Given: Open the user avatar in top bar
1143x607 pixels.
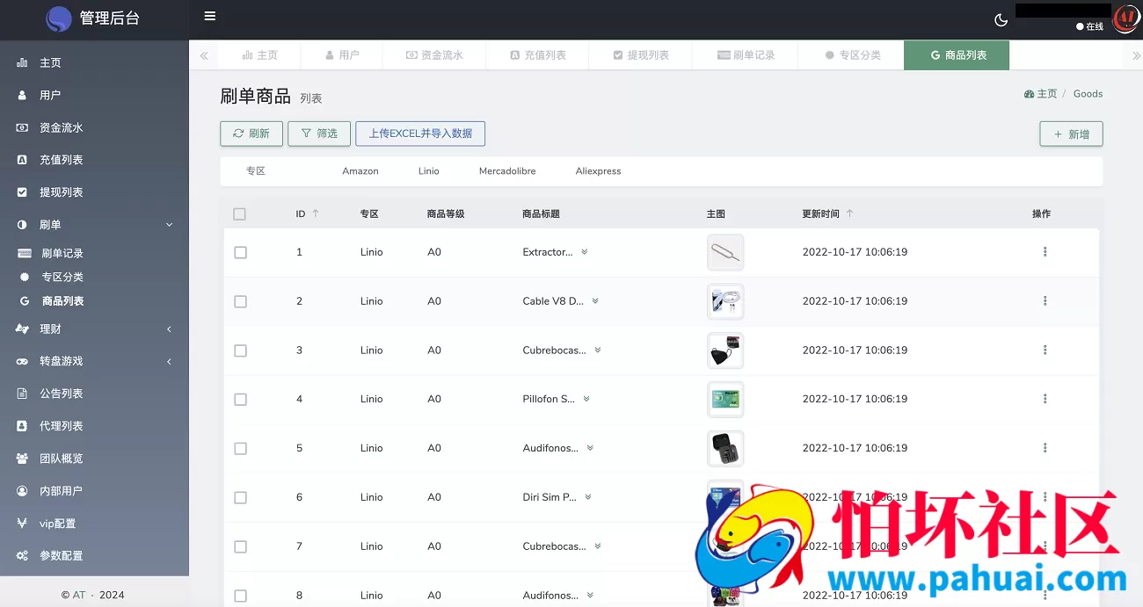Looking at the screenshot, I should coord(1125,18).
